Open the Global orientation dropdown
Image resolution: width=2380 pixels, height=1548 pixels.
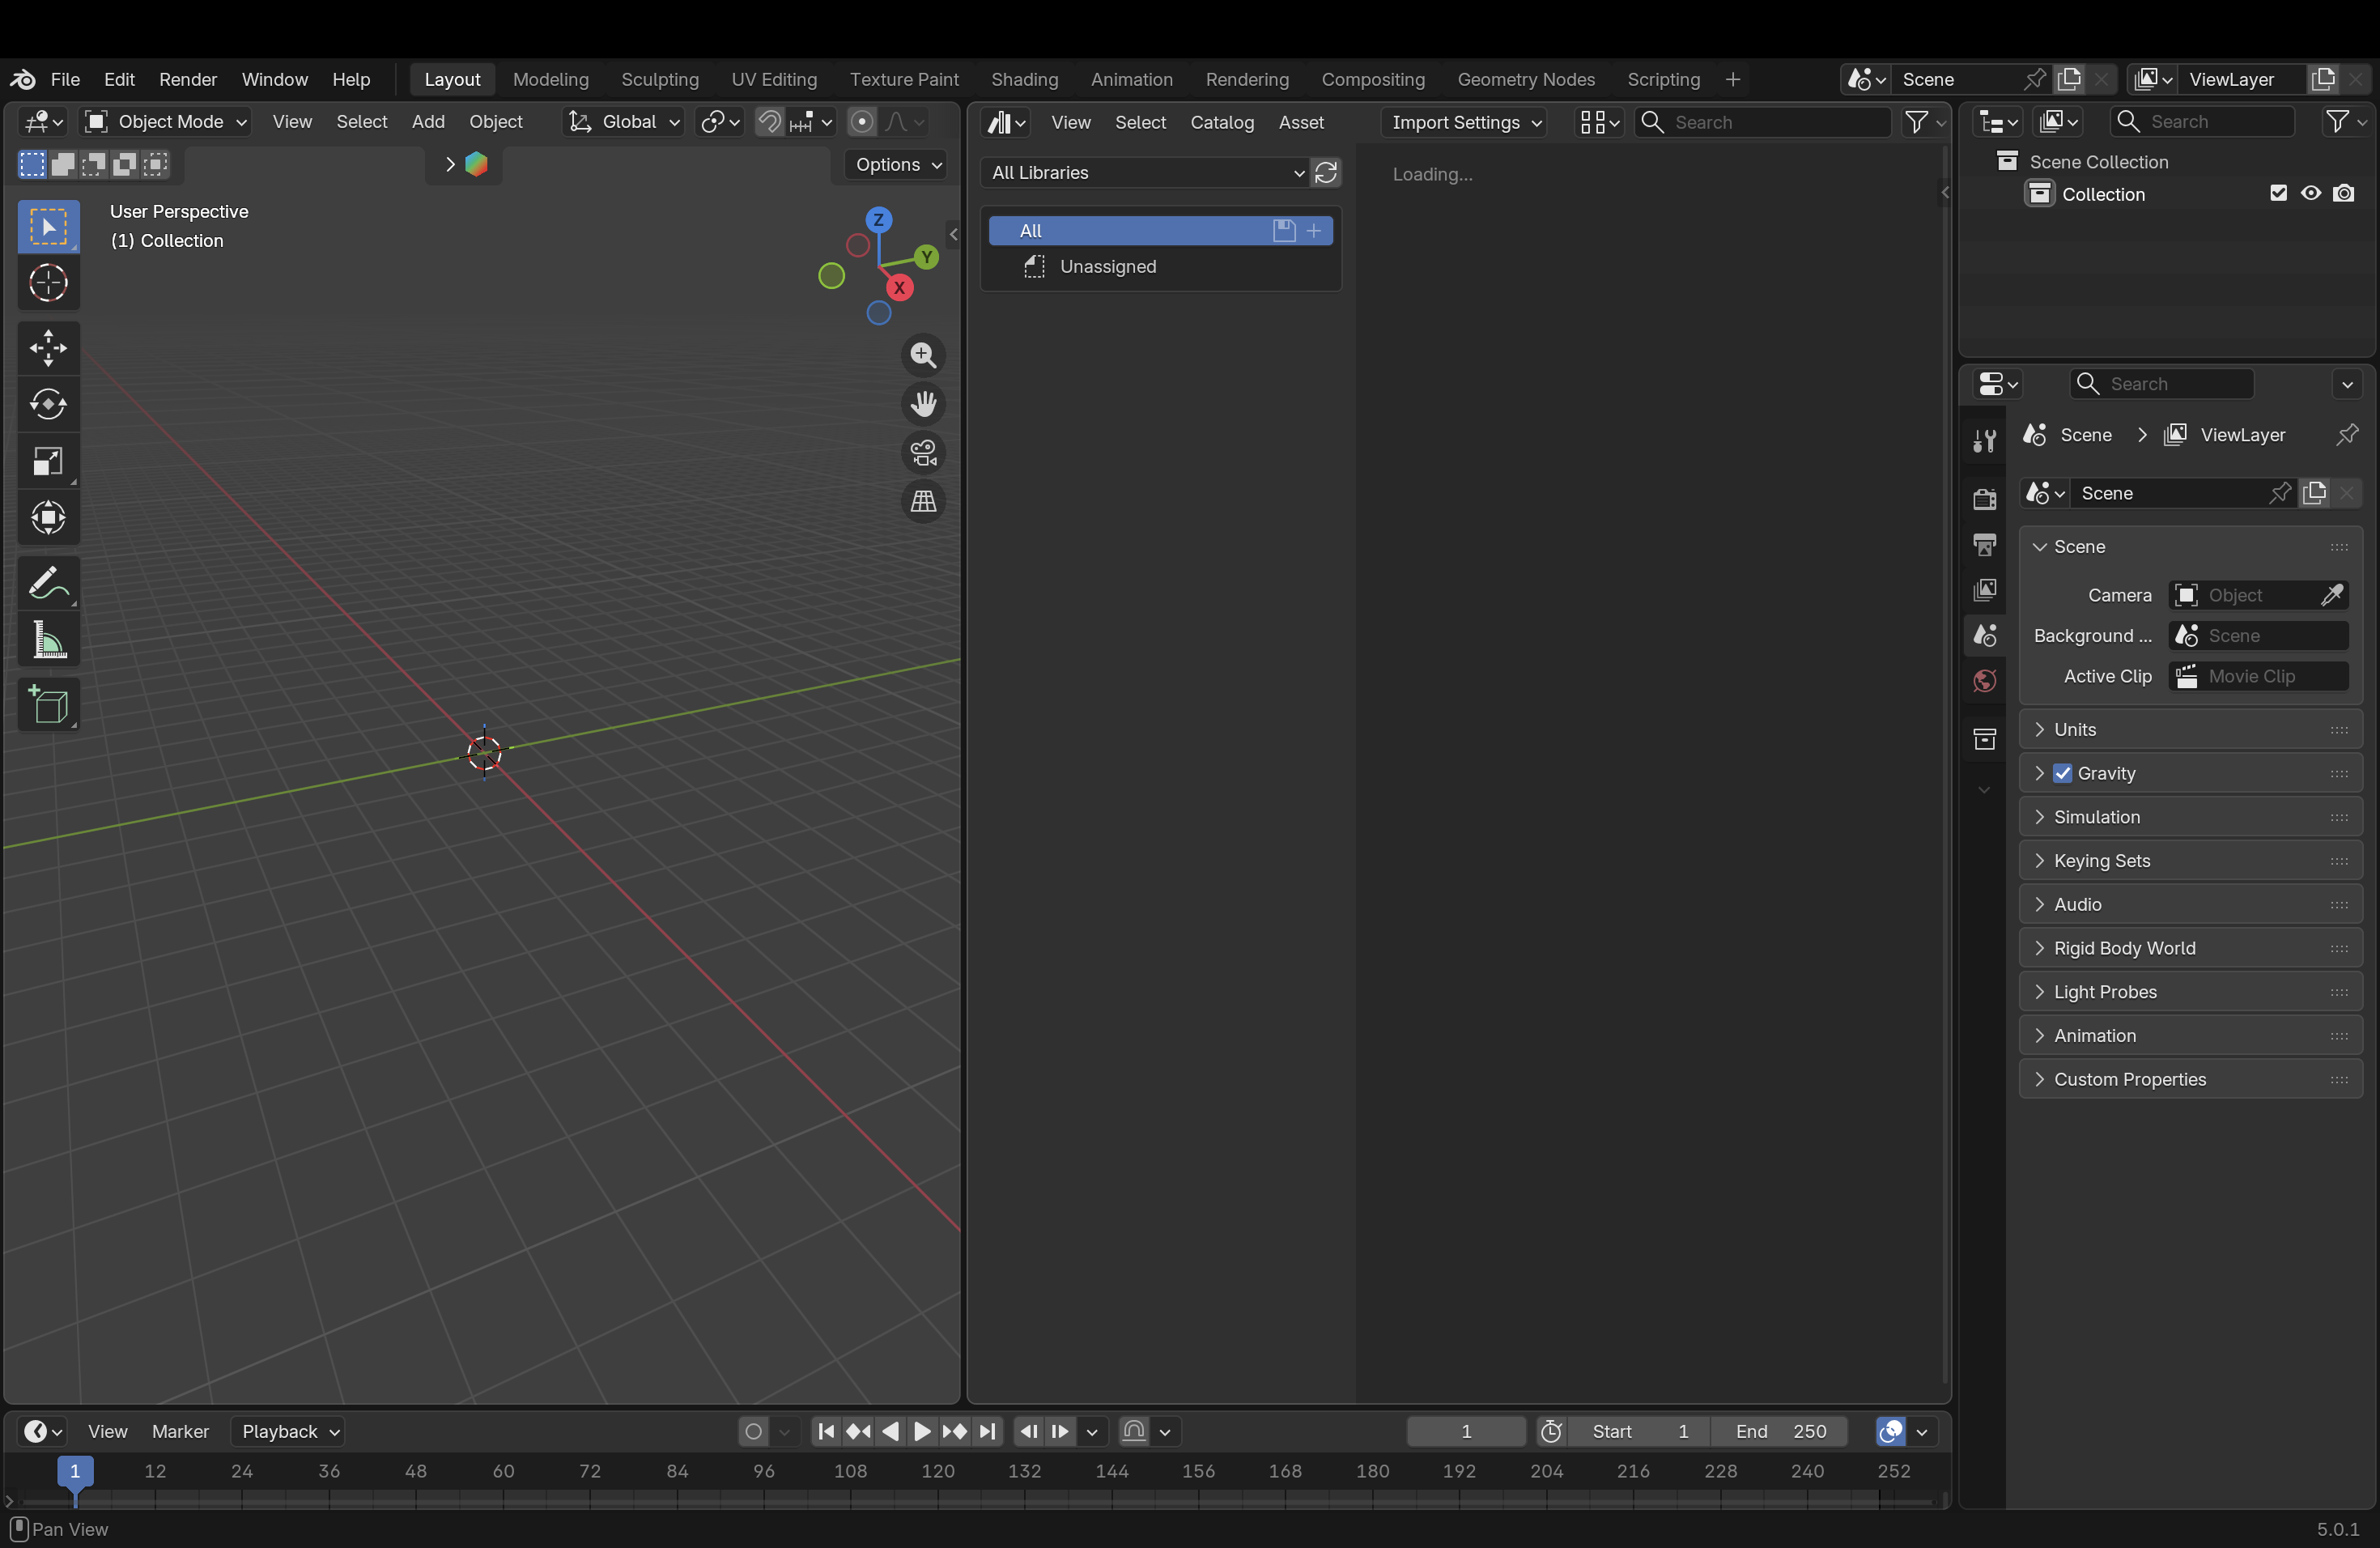coord(624,122)
